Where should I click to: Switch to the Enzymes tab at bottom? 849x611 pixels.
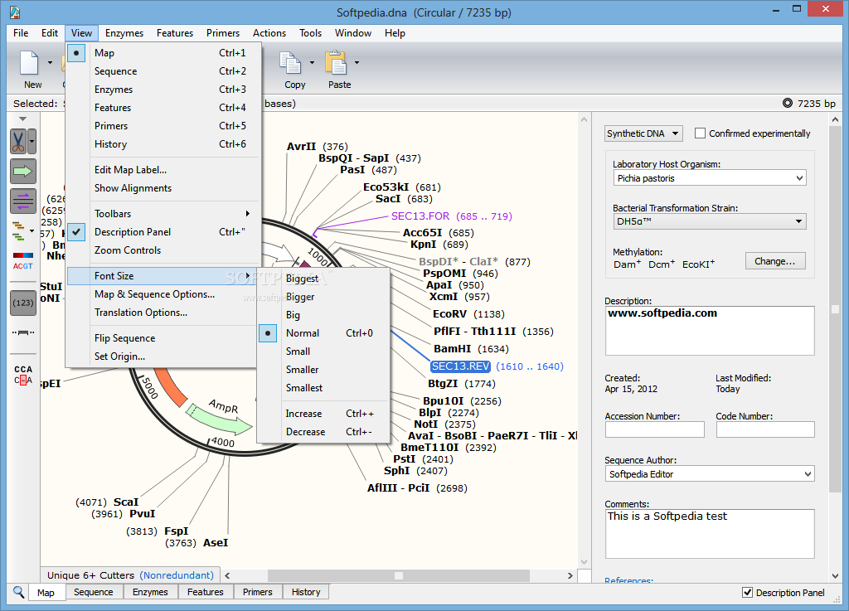(150, 592)
